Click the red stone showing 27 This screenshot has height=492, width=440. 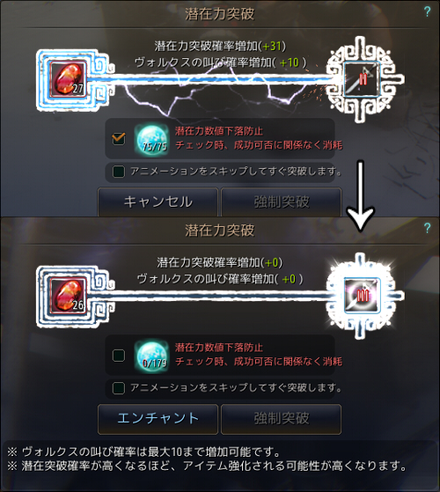[68, 79]
